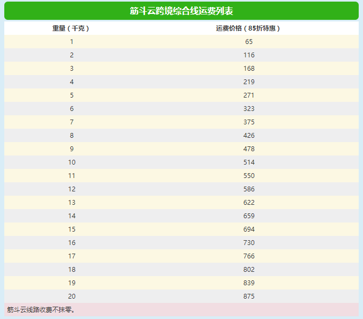The height and width of the screenshot is (319, 363).
Task: Click weight cell 5
Action: [72, 95]
